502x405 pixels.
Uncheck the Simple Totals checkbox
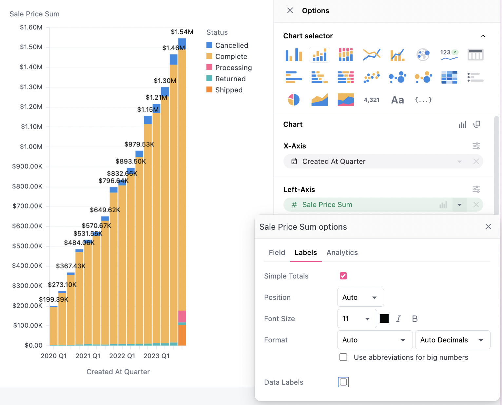click(x=343, y=276)
